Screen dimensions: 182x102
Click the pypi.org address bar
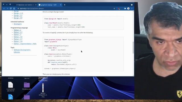(65, 8)
